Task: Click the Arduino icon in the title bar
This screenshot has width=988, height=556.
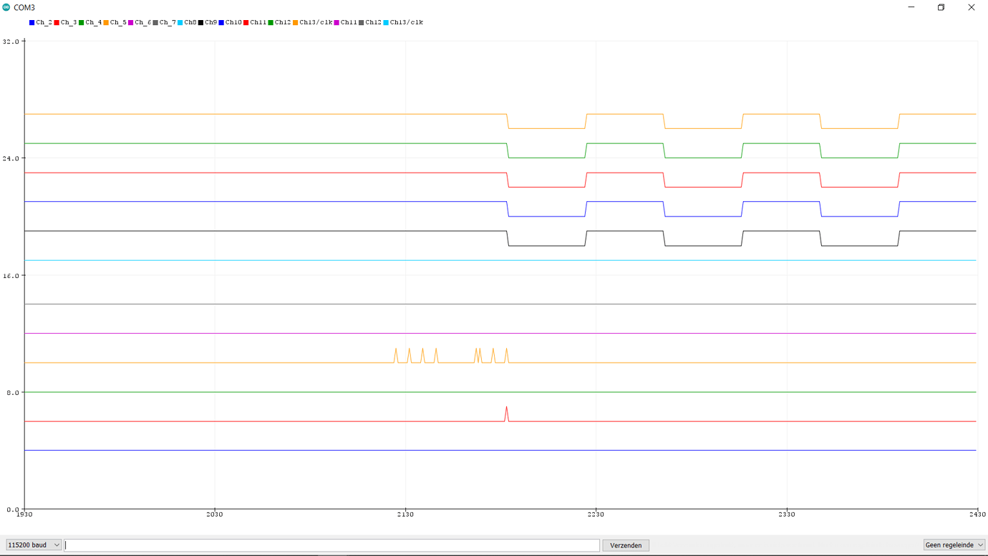Action: [x=7, y=7]
